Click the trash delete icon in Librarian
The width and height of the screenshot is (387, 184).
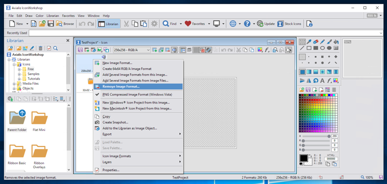click(41, 48)
